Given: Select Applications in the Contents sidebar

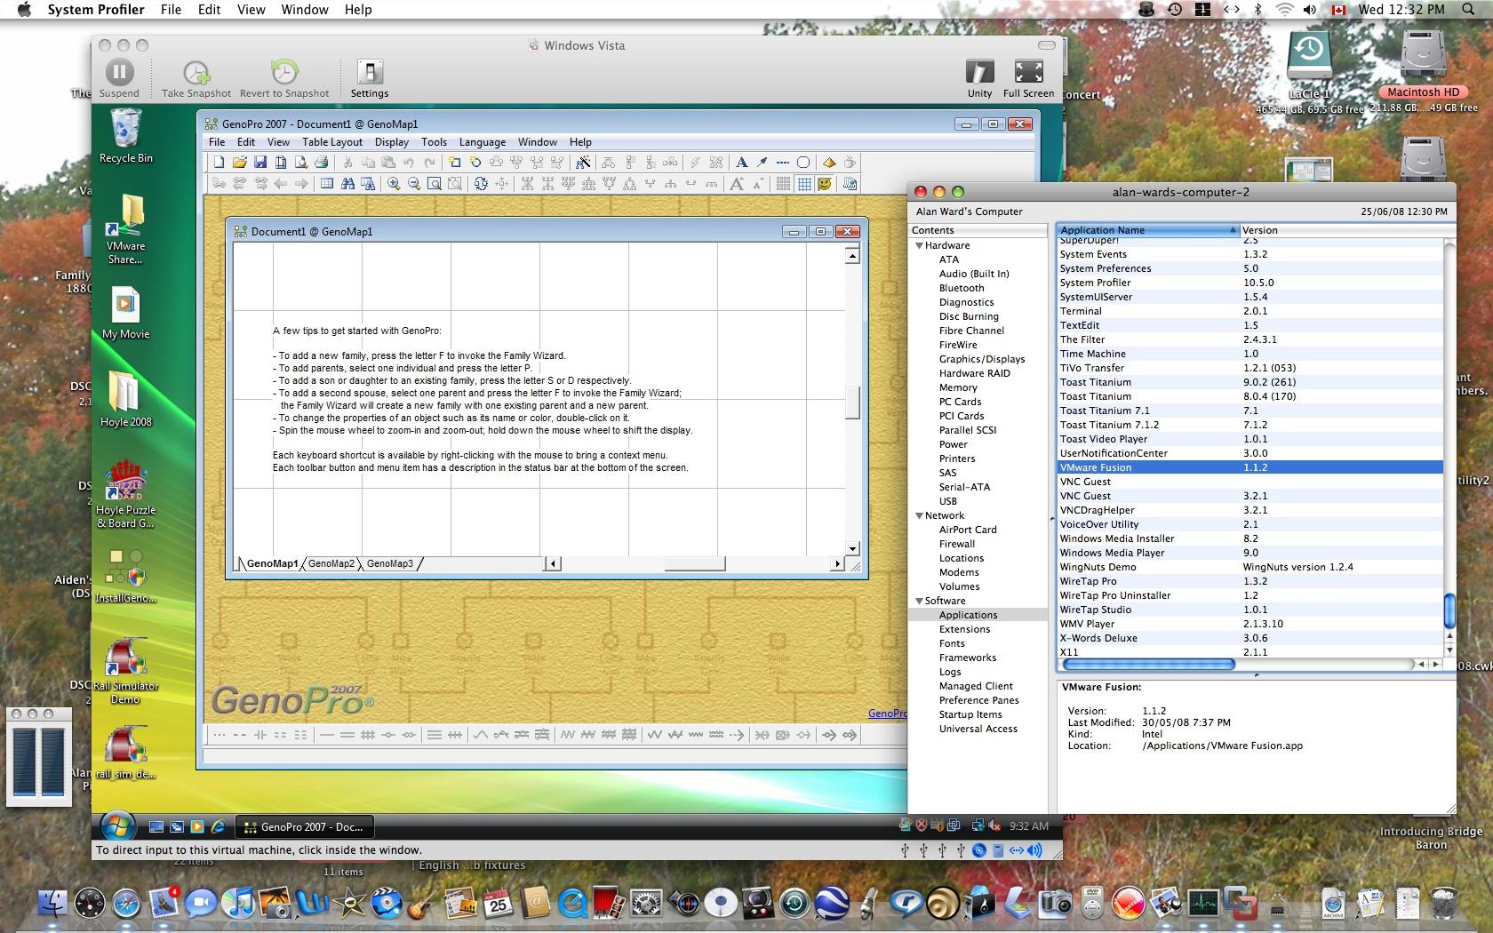Looking at the screenshot, I should [x=978, y=615].
